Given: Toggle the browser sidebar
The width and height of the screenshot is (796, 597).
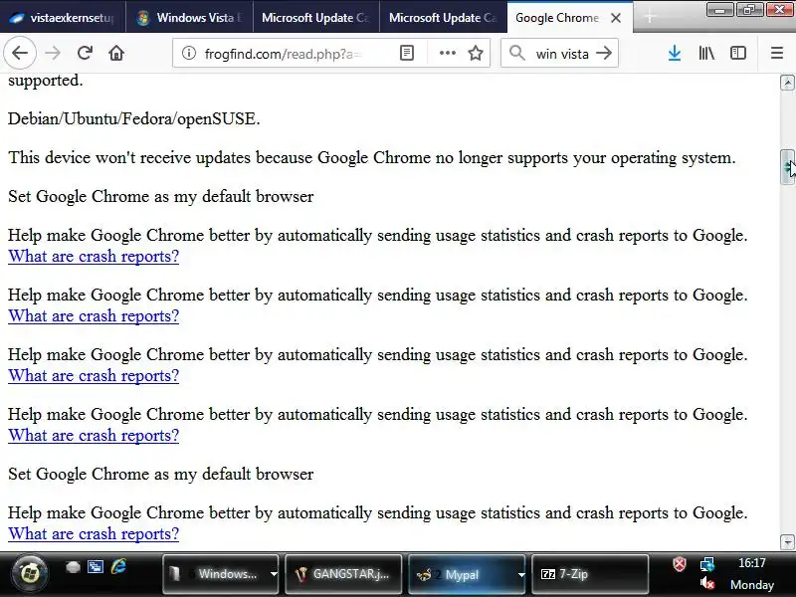Looking at the screenshot, I should [737, 53].
